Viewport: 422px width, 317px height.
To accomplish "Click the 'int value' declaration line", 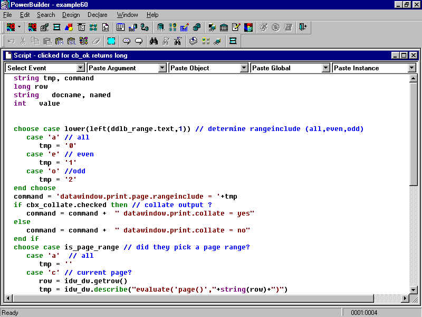I will [x=37, y=103].
